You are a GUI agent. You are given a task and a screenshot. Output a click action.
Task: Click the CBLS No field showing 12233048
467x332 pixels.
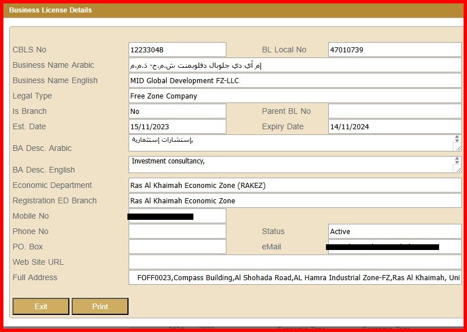177,50
